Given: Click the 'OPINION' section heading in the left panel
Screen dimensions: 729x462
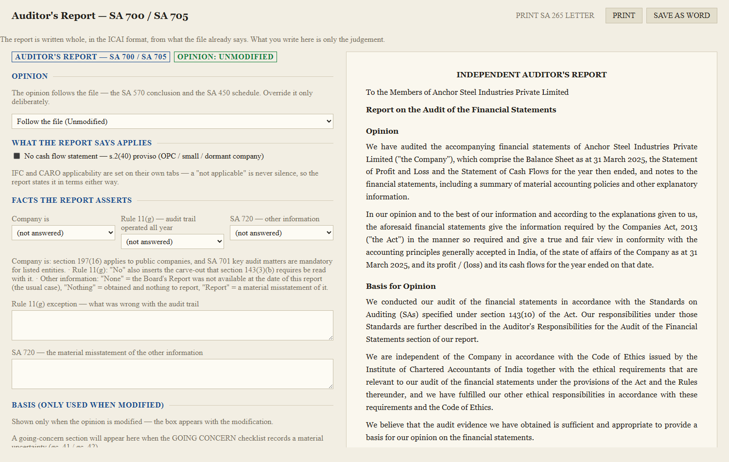Looking at the screenshot, I should coord(30,76).
